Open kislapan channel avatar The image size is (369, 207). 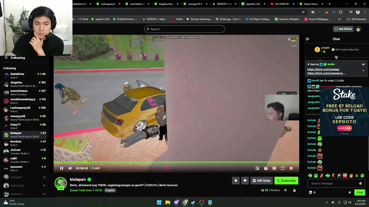tap(61, 184)
